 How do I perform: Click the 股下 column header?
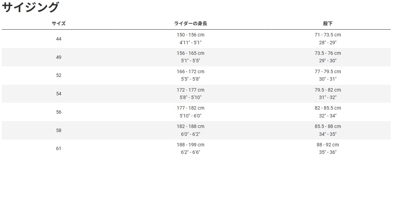(327, 23)
